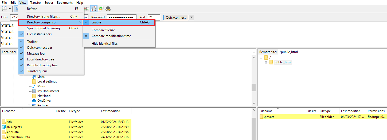Image resolution: width=387 pixels, height=140 pixels.
Task: Select the Music folder icon
Action: 34,86
